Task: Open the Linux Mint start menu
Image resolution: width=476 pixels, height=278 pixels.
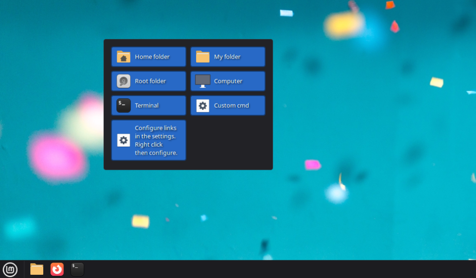Action: click(x=10, y=269)
